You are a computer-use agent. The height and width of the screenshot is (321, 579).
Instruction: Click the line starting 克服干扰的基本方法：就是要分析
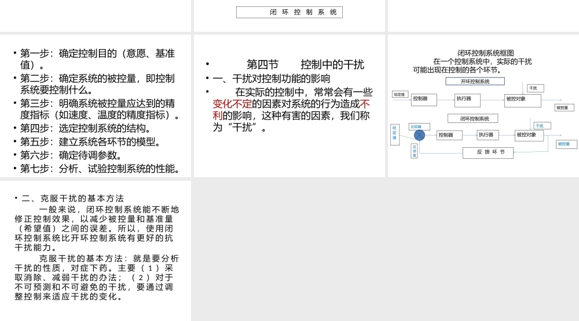pos(109,259)
